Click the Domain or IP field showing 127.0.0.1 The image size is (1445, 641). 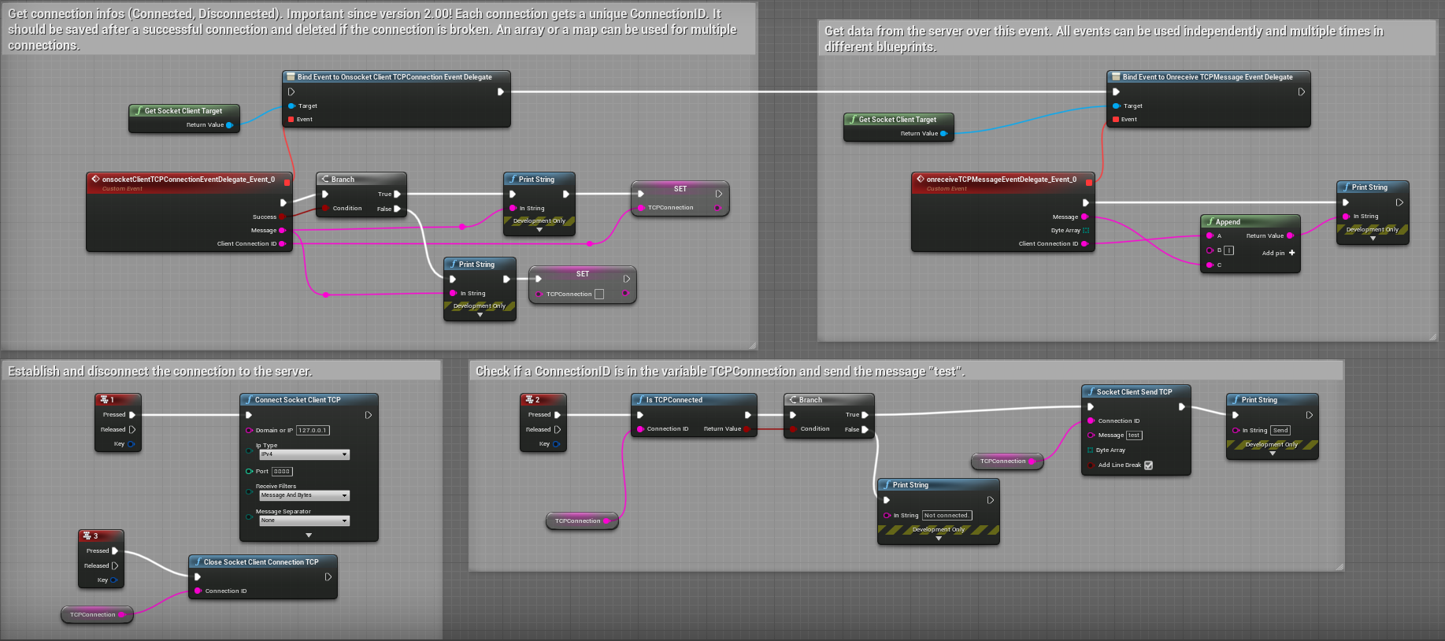coord(313,430)
